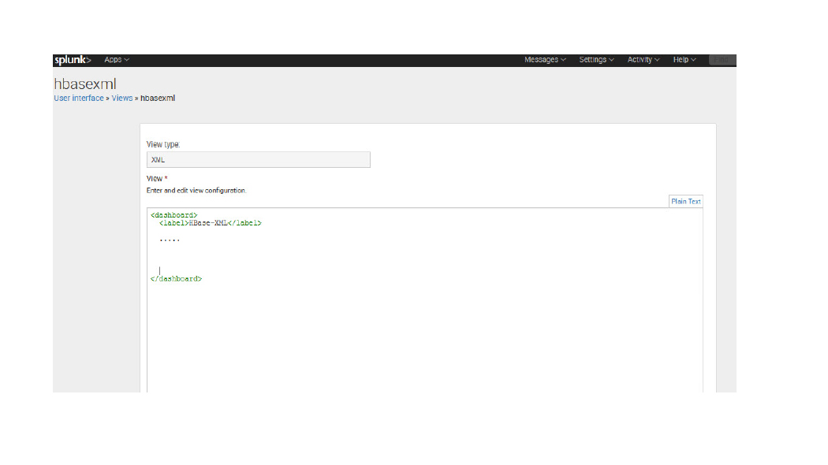Switch the editor to Plain Text
Image resolution: width=828 pixels, height=465 pixels.
(x=685, y=202)
